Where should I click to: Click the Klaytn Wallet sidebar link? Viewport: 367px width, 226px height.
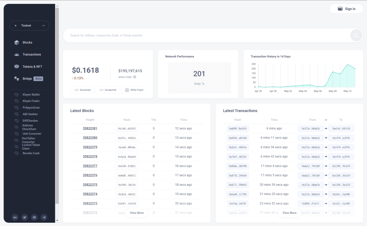click(31, 95)
